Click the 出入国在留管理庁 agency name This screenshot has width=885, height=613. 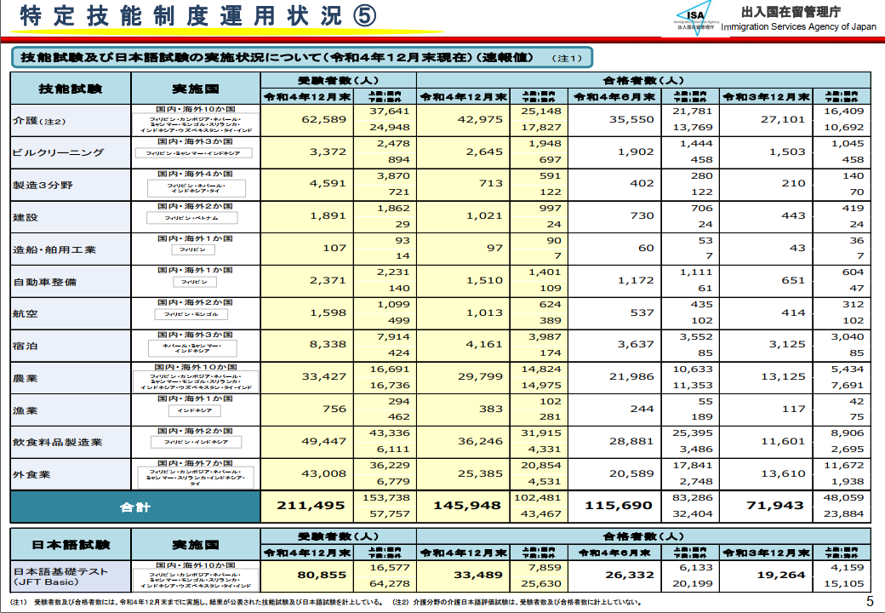point(791,11)
